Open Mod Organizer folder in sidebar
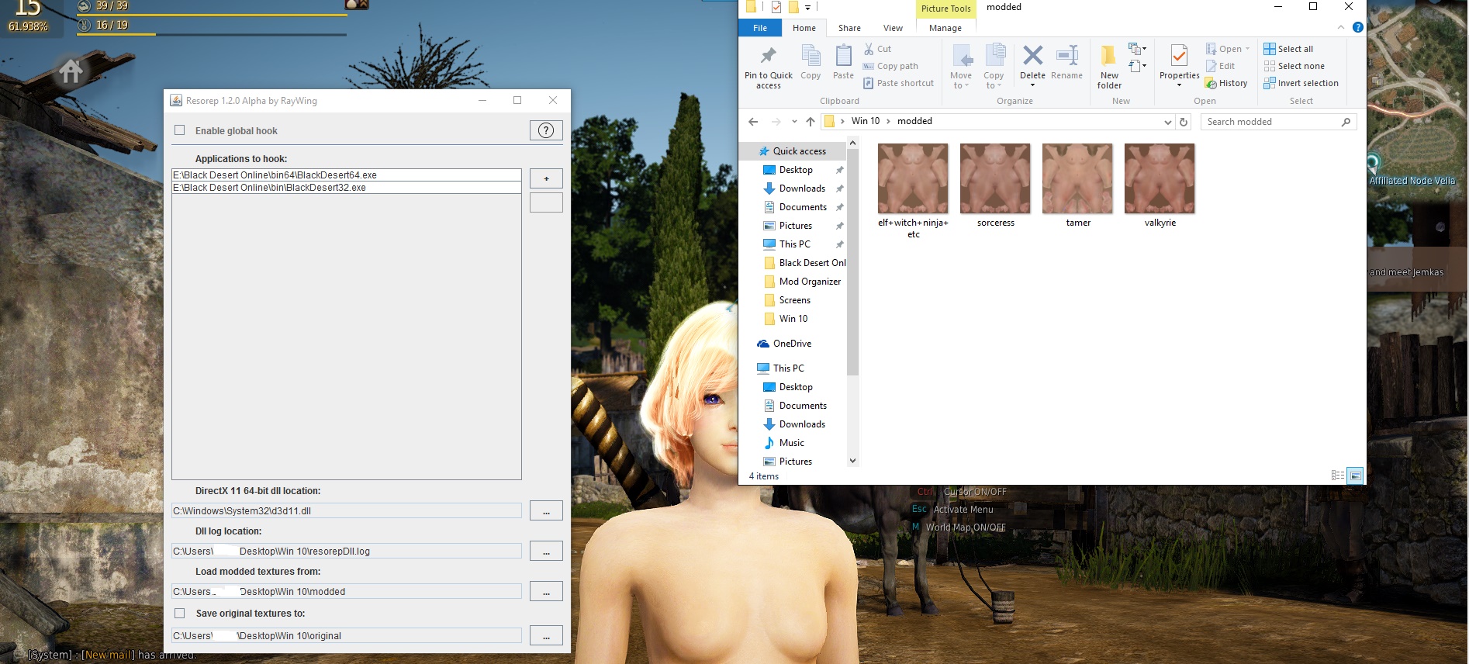The image size is (1469, 664). [802, 282]
